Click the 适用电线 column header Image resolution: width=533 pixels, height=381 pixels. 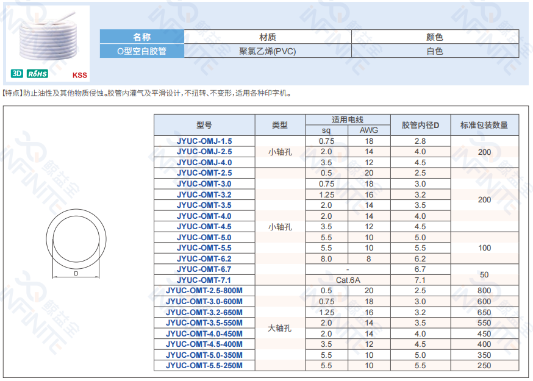[x=348, y=119]
